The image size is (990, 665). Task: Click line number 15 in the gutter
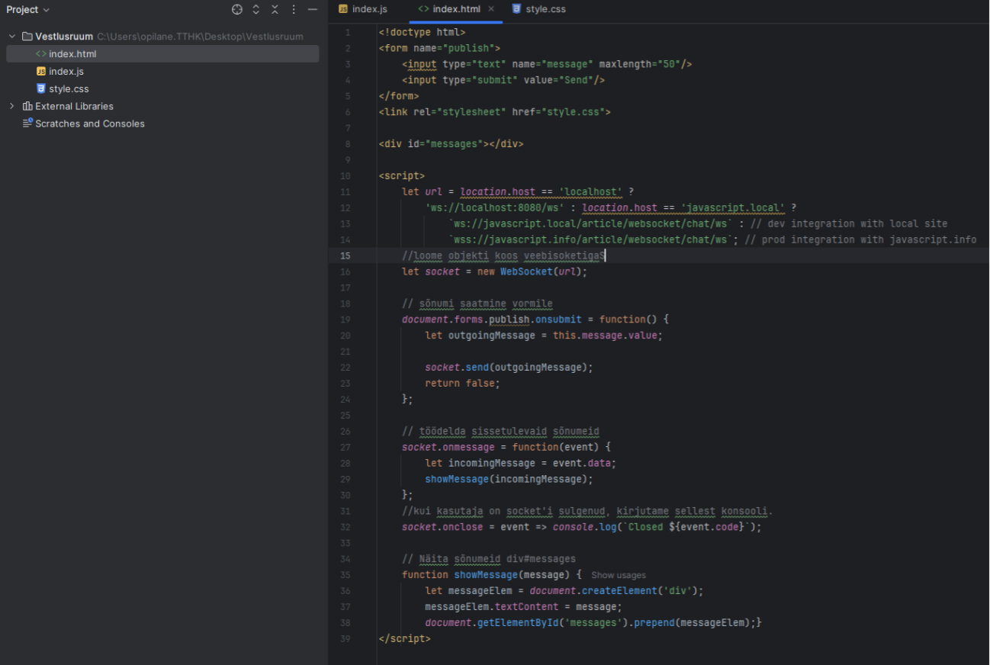pos(346,255)
